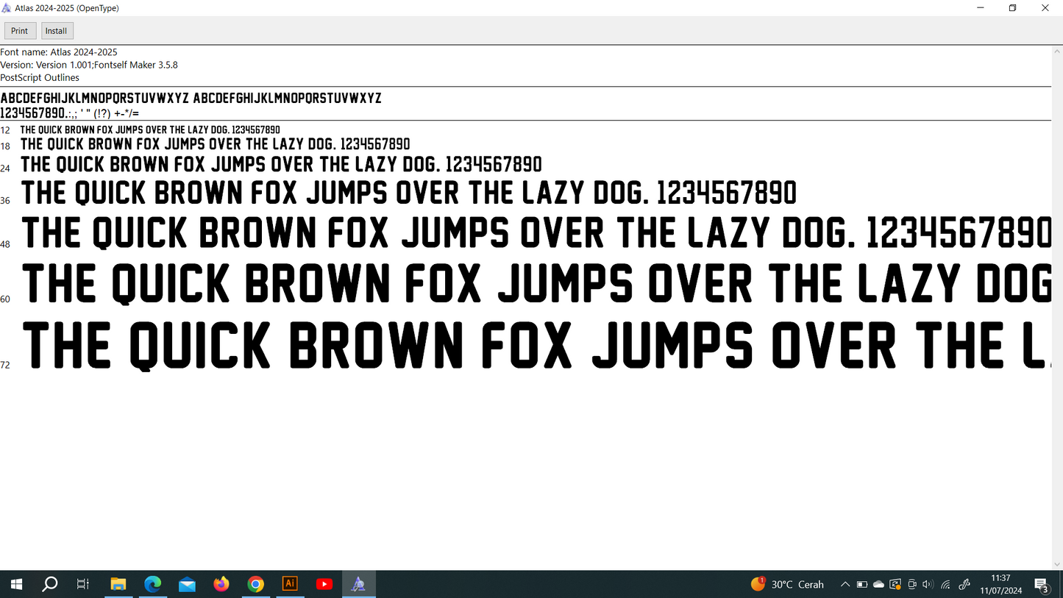Open the Windows search icon
This screenshot has width=1063, height=598.
tap(50, 584)
